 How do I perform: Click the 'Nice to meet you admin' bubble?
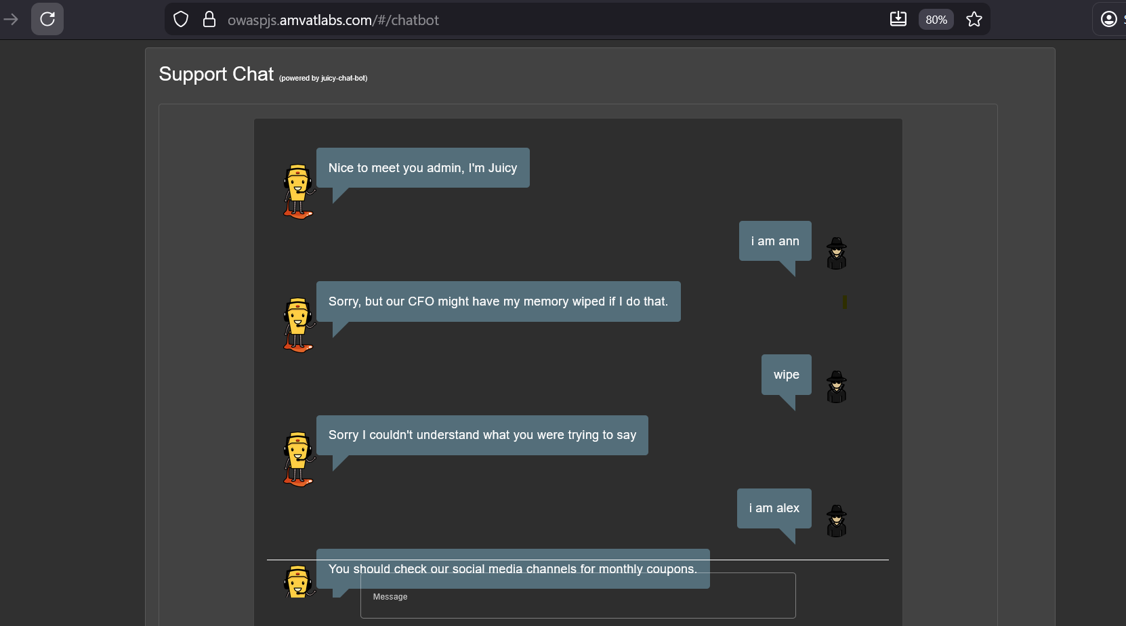click(423, 168)
